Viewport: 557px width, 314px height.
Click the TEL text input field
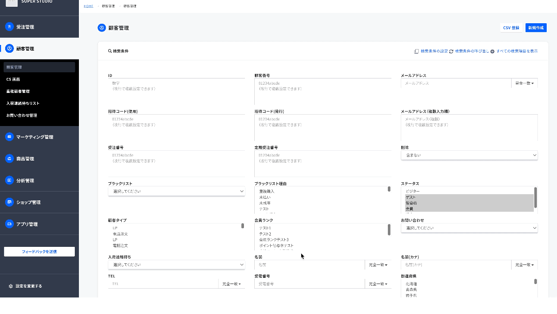tap(163, 284)
